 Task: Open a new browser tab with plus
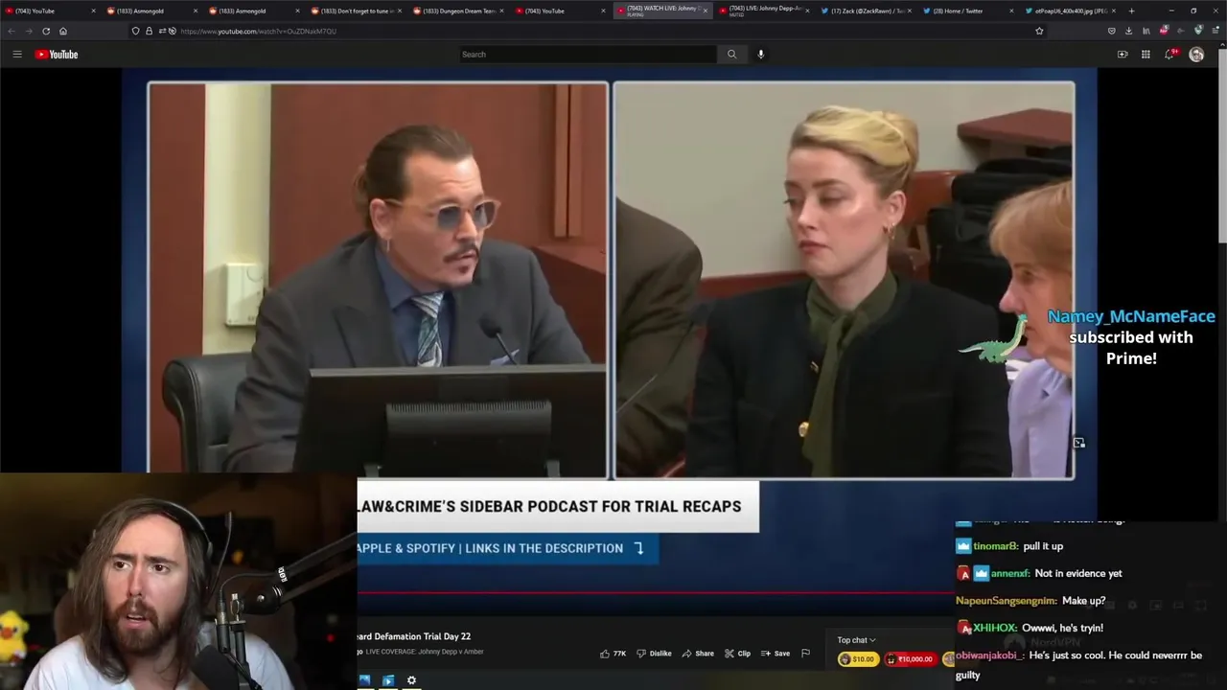point(1131,11)
